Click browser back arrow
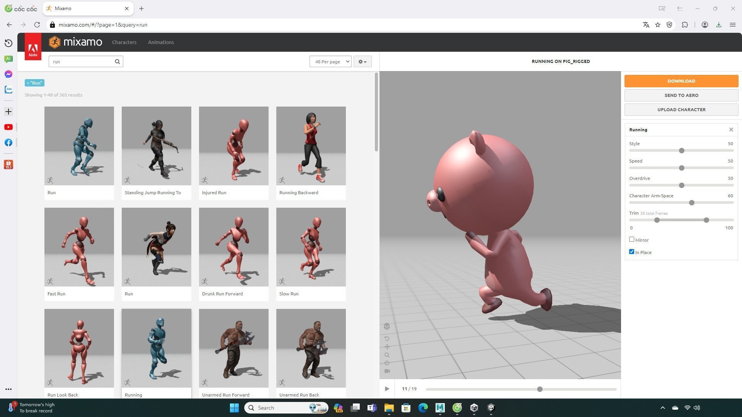The width and height of the screenshot is (742, 417). 9,25
